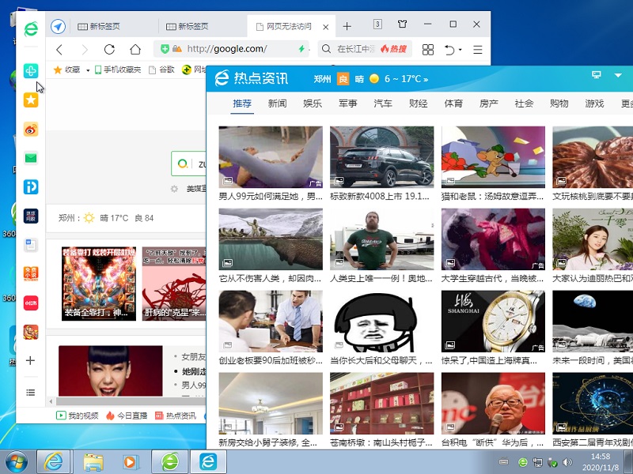Click the lightning speed mode icon
Image resolution: width=633 pixels, height=474 pixels.
[x=301, y=49]
